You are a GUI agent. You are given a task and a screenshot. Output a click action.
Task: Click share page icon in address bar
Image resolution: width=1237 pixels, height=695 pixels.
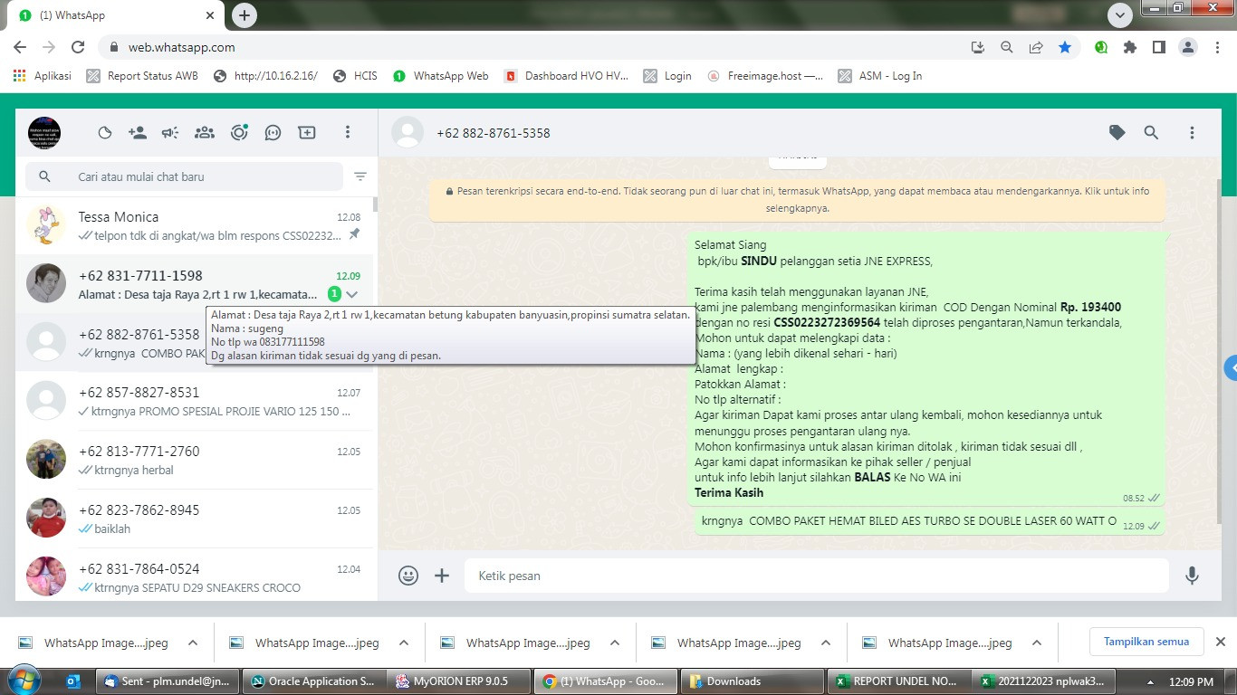[1036, 47]
